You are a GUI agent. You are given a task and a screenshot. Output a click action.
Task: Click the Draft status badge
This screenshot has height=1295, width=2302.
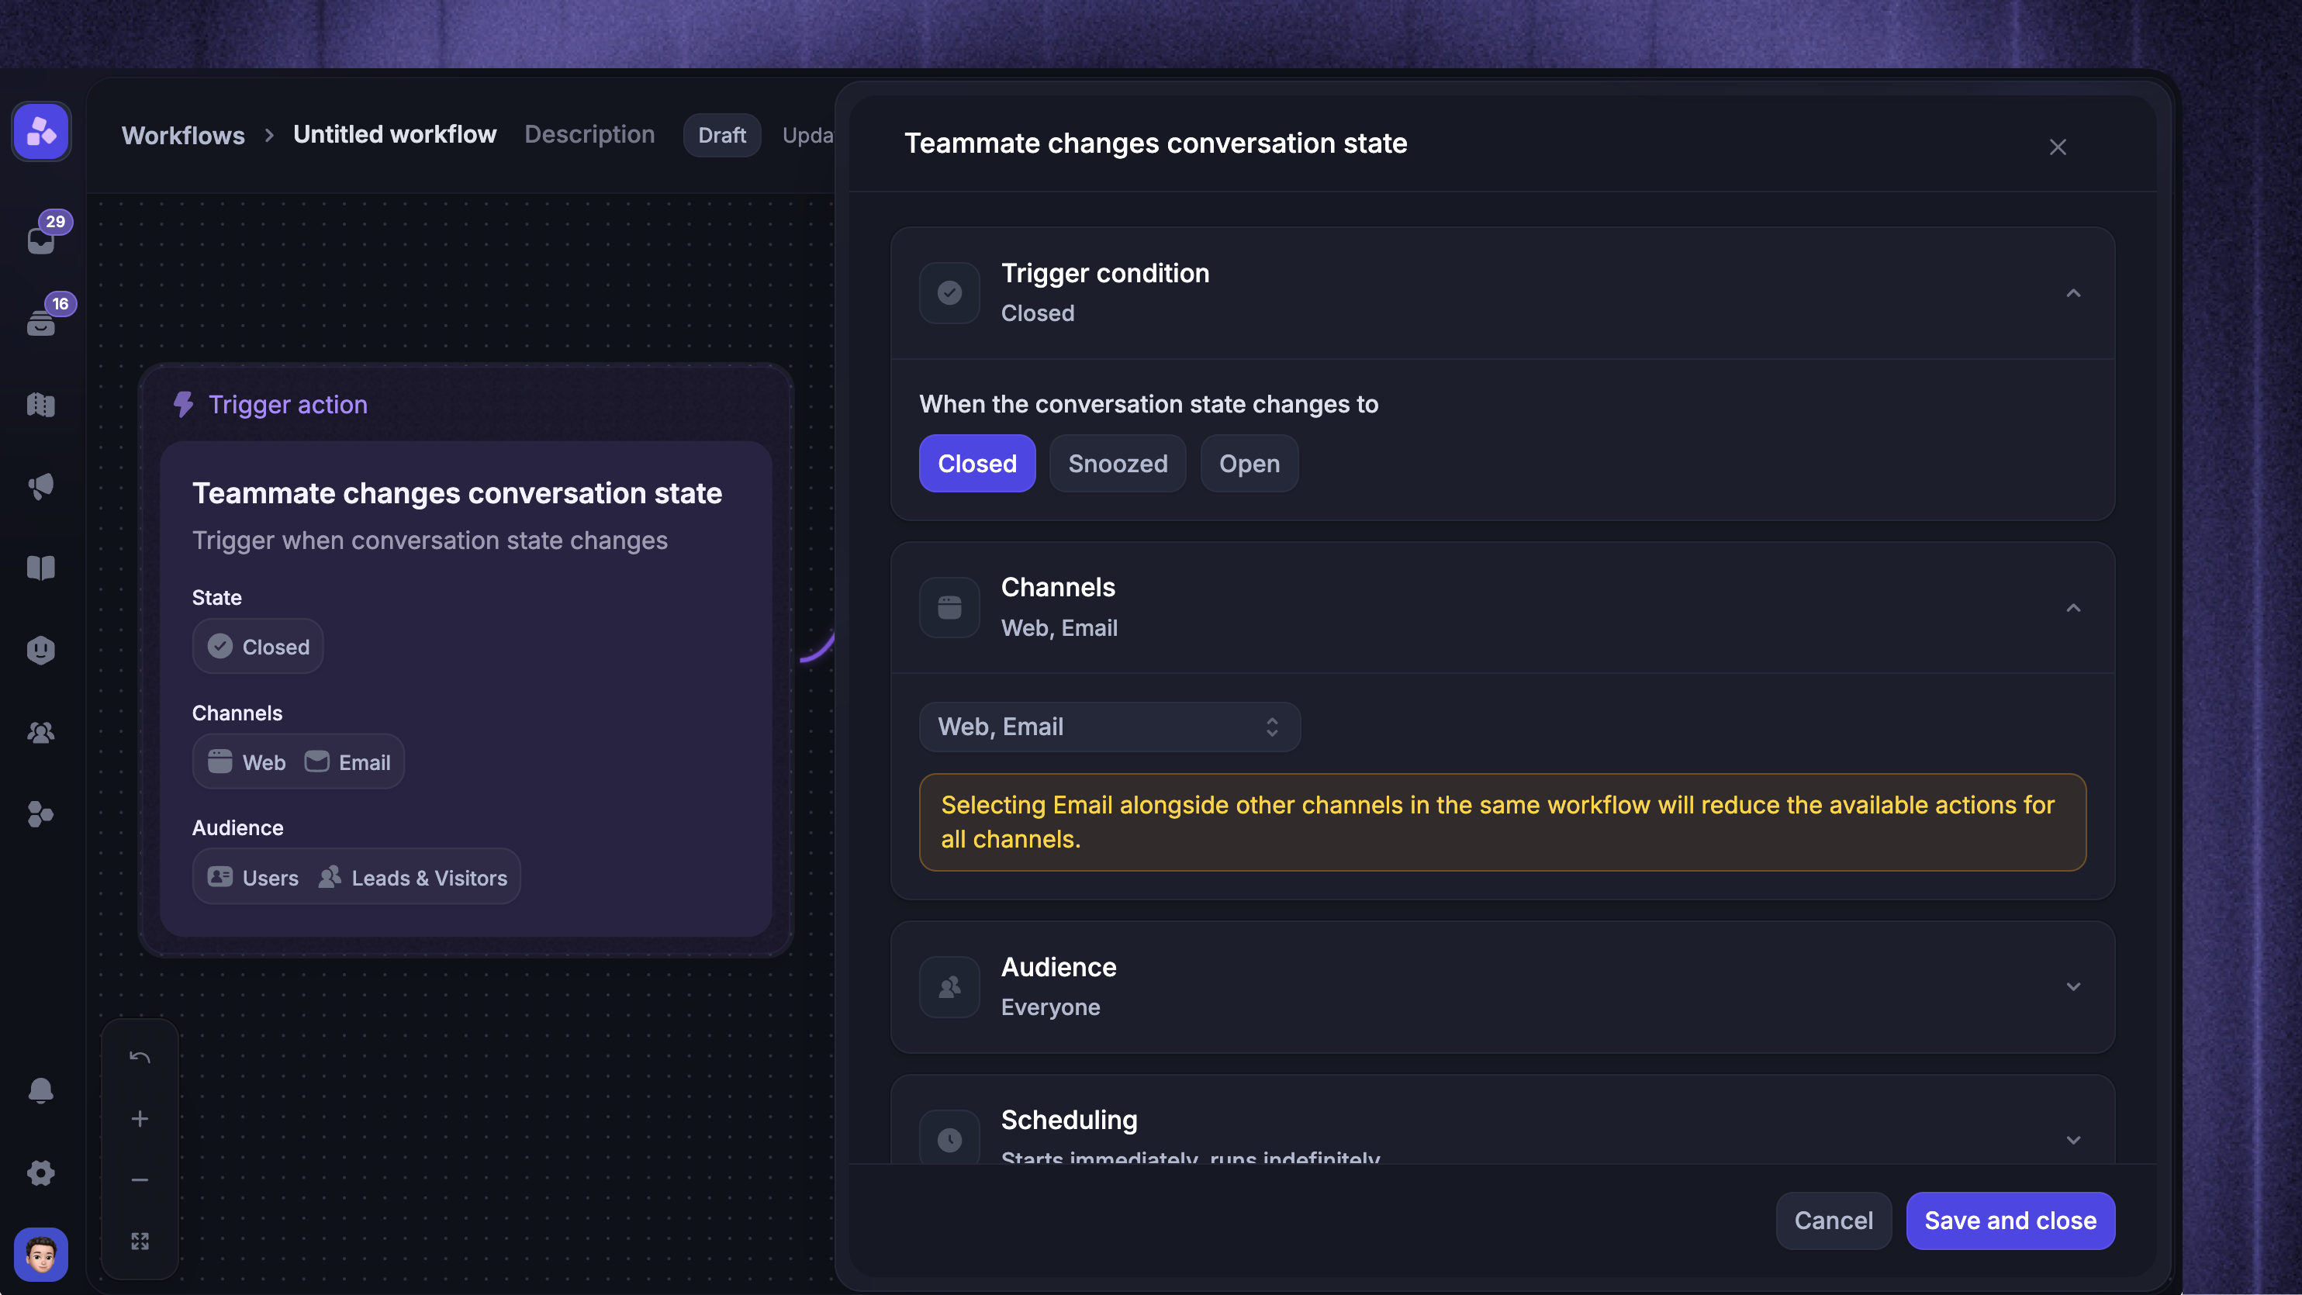tap(721, 135)
